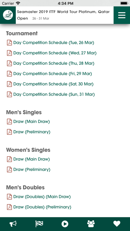Image resolution: width=130 pixels, height=231 pixels.
Task: Open Day Competition Schedule (Fri, 29 Mar)
Action: [52, 74]
